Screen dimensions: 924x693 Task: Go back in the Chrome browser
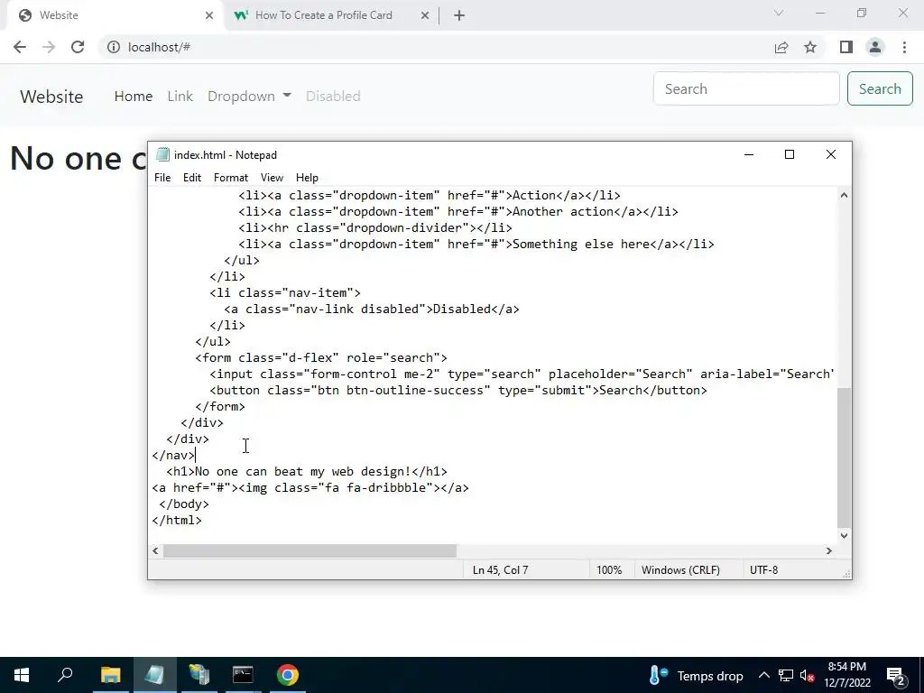(x=20, y=47)
